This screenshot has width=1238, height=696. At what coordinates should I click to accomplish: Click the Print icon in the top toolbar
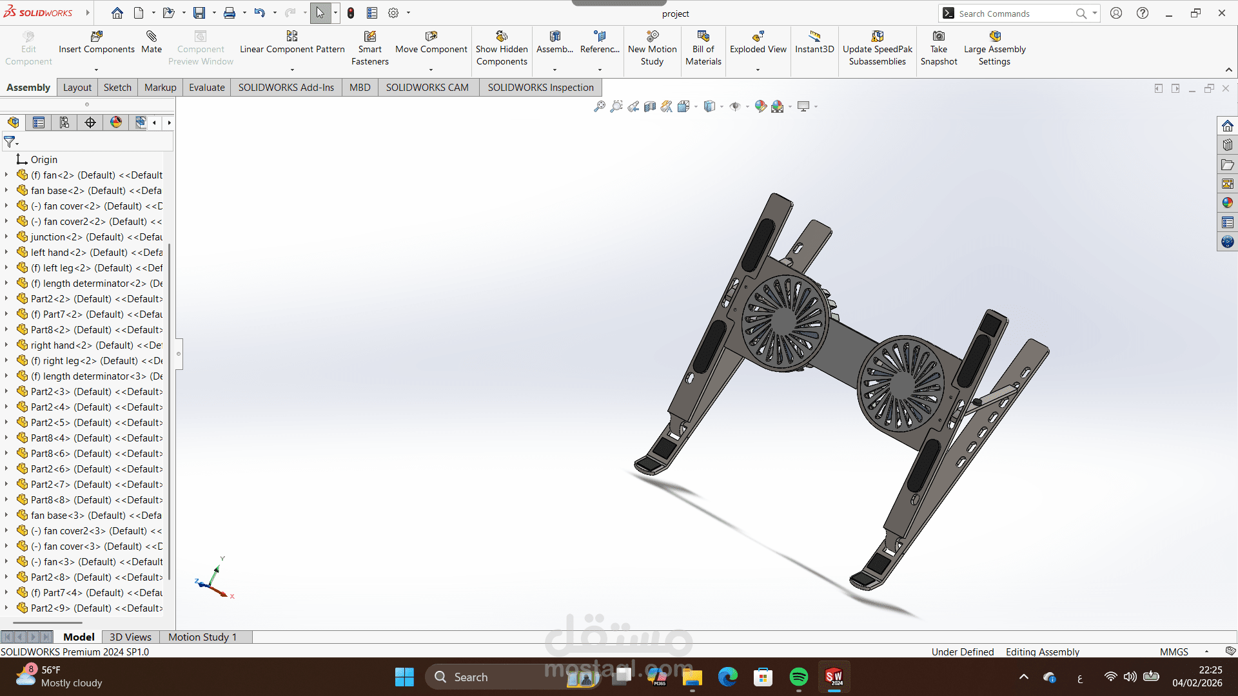tap(230, 13)
